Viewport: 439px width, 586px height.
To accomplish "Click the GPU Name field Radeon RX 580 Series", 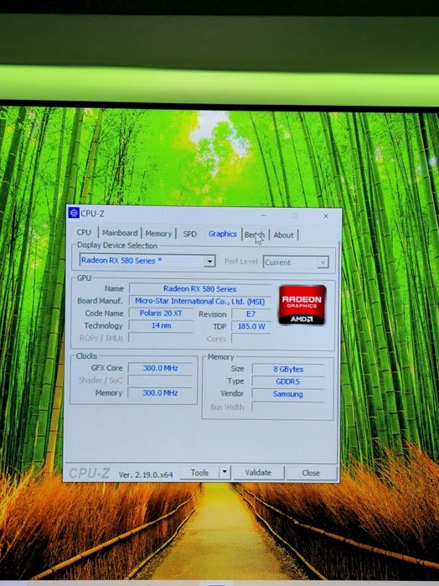I will [200, 289].
